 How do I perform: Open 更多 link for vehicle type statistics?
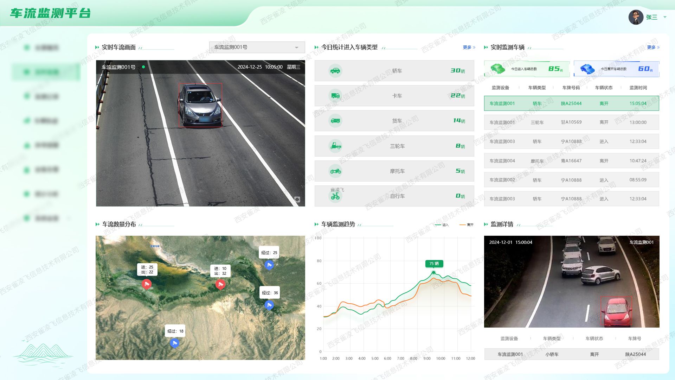469,47
